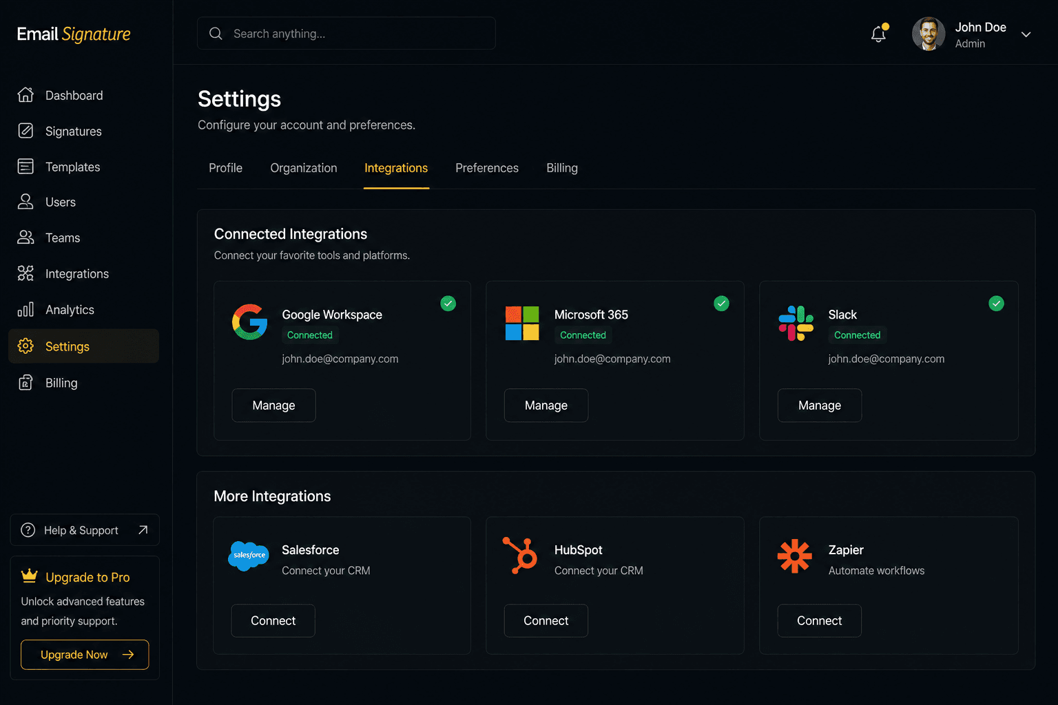
Task: Switch to the Profile tab
Action: click(x=226, y=168)
